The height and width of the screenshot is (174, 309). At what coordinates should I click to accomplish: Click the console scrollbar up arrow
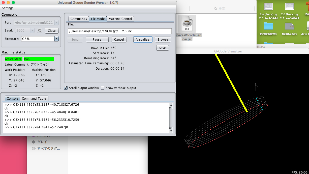pyautogui.click(x=171, y=105)
